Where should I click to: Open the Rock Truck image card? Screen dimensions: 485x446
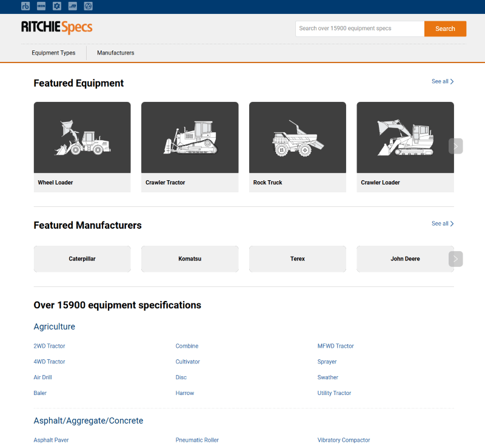point(298,138)
